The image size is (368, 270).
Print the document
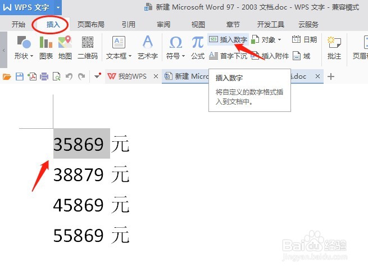pos(44,76)
